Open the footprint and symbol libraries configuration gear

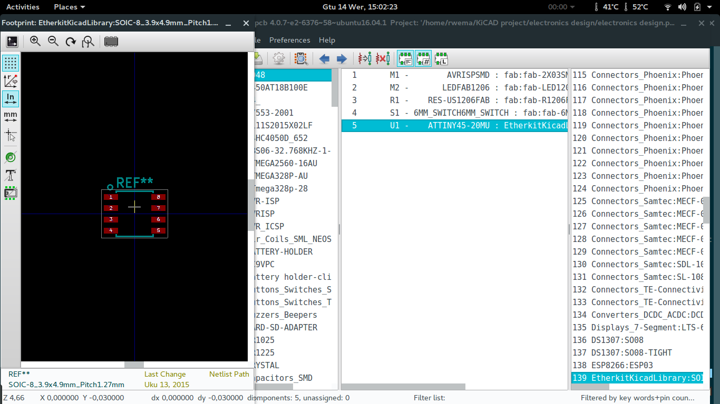tap(278, 58)
